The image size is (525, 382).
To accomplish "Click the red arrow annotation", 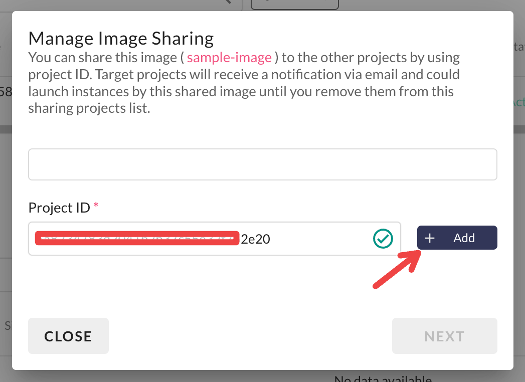I will pos(397,269).
